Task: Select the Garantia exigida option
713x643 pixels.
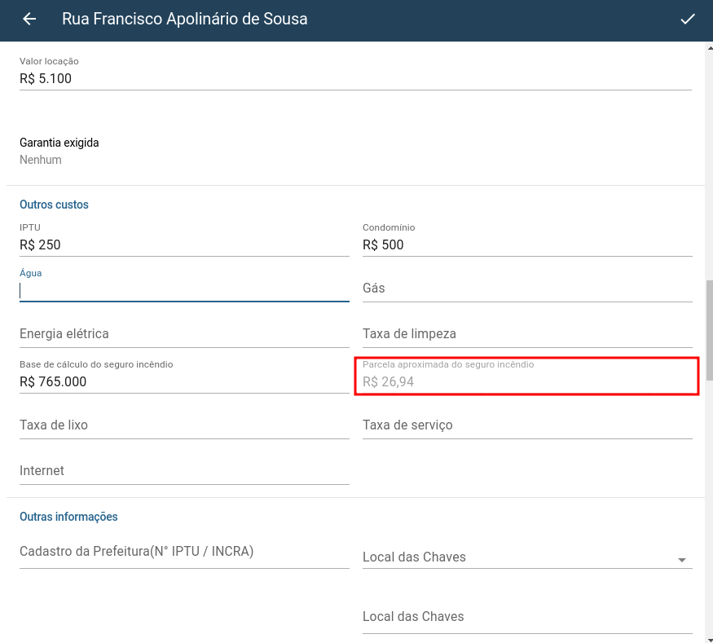Action: [59, 151]
